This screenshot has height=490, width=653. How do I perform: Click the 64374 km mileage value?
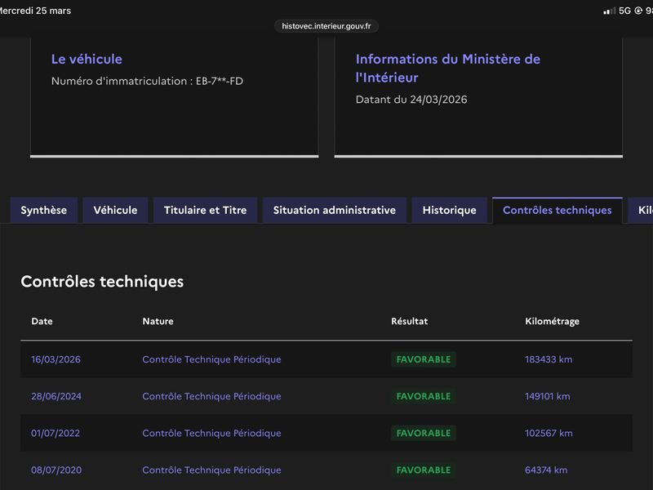click(x=546, y=470)
